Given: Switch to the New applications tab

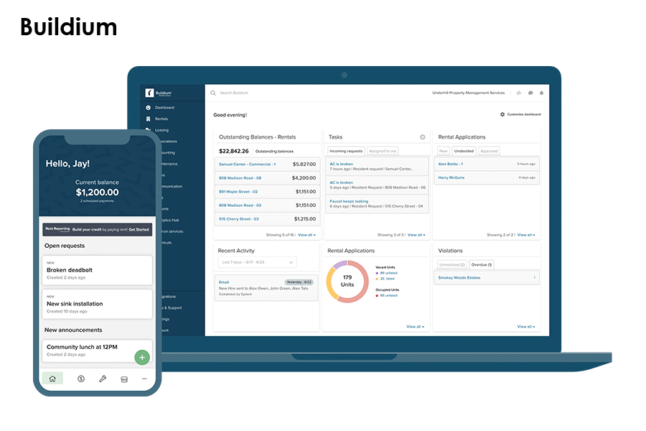Looking at the screenshot, I should point(444,151).
